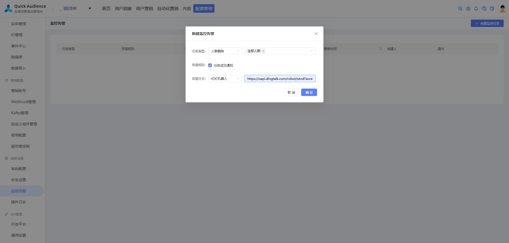Open the 人群删除 task type dropdown
Viewport: 509px width, 243px height.
tap(225, 51)
